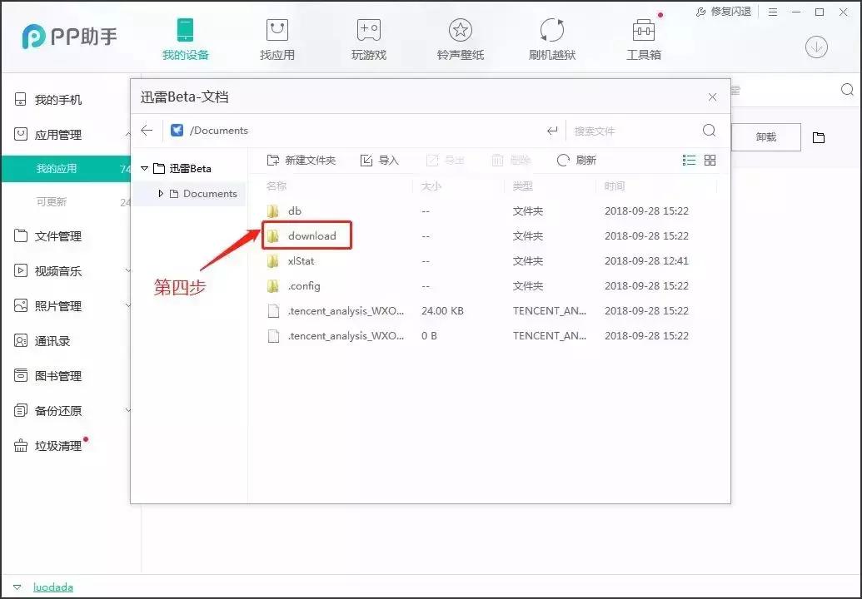This screenshot has width=862, height=599.
Task: Click the folder icon beside the 卸载 button
Action: [818, 136]
